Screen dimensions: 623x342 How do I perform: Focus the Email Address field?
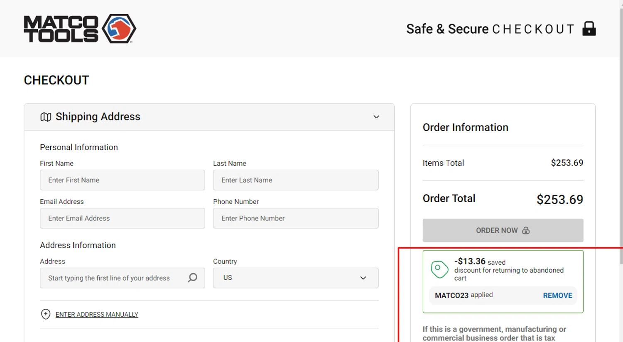click(123, 218)
